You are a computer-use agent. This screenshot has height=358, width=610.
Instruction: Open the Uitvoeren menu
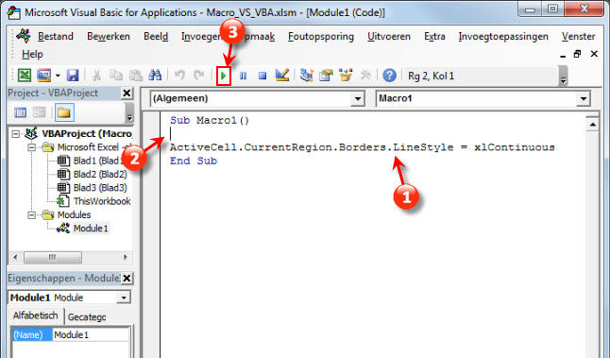click(x=389, y=36)
